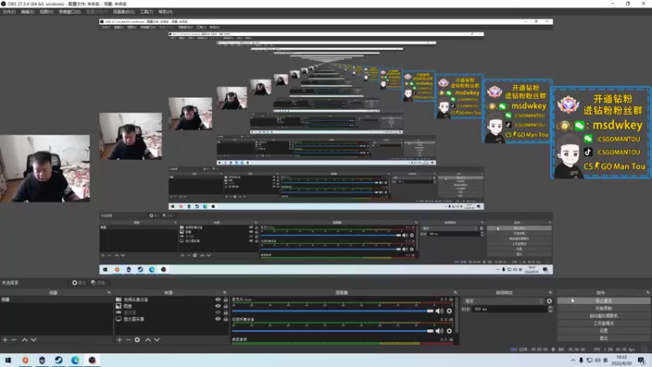Click the transition duration 300 ms field
Image resolution: width=652 pixels, height=367 pixels.
coord(510,309)
